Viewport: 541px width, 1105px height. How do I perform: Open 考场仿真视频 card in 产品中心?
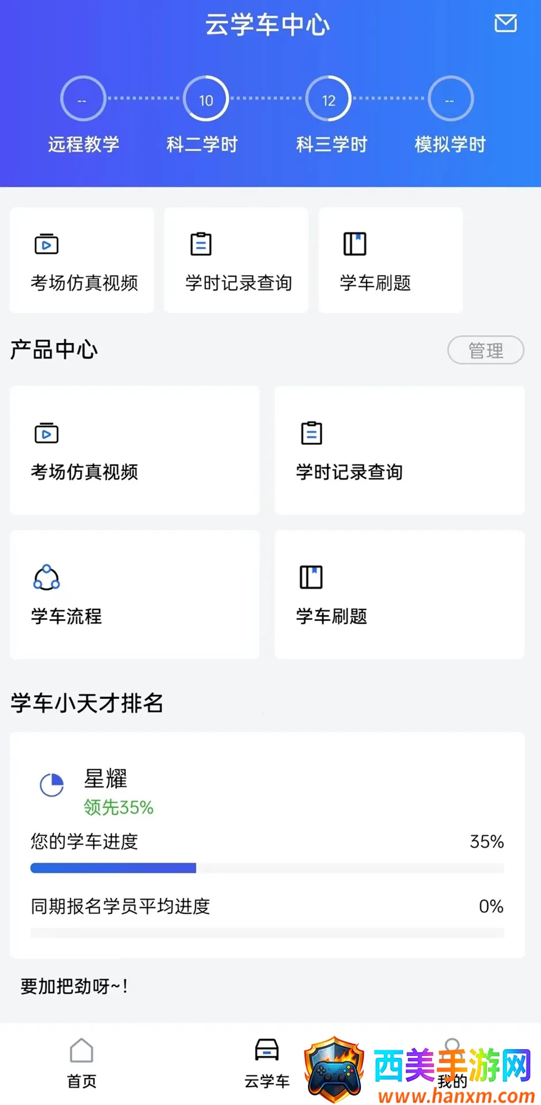[135, 450]
